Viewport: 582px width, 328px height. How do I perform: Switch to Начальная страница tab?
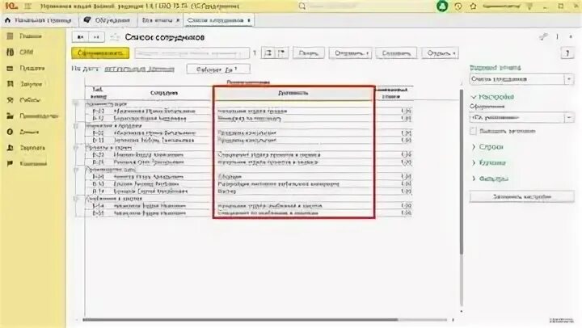(x=39, y=20)
